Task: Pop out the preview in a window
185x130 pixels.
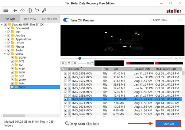Action: pos(91,63)
